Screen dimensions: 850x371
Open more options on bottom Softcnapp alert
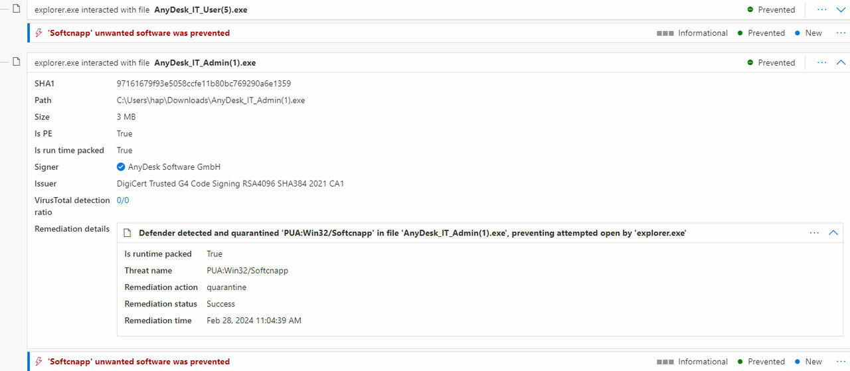(x=841, y=362)
